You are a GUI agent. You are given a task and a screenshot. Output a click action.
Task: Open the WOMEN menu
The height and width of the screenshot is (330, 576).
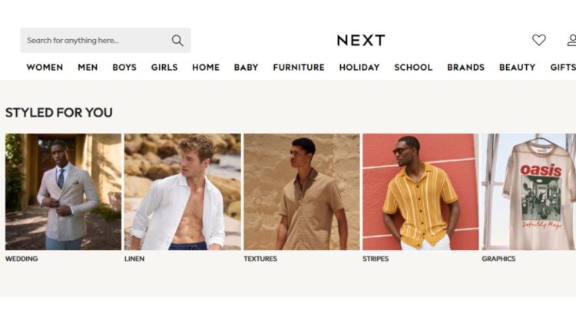45,68
